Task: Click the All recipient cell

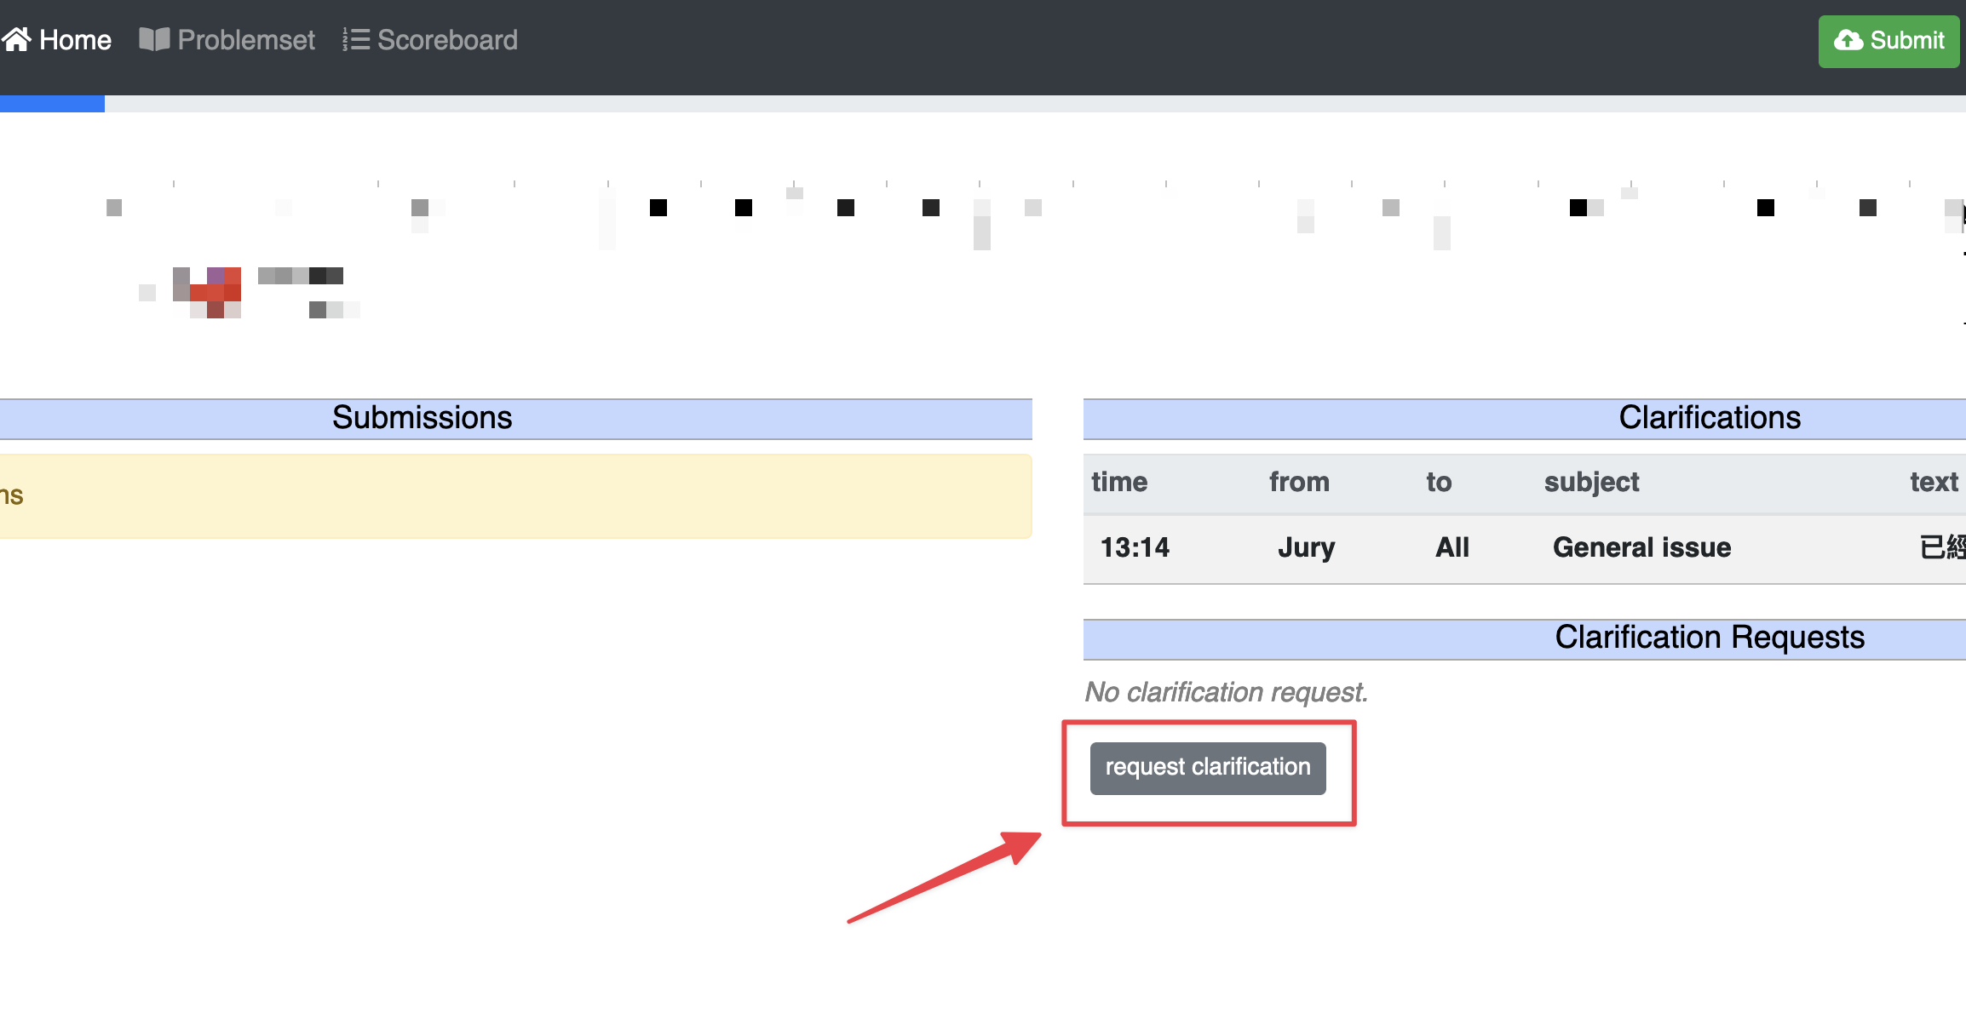Action: pyautogui.click(x=1452, y=547)
